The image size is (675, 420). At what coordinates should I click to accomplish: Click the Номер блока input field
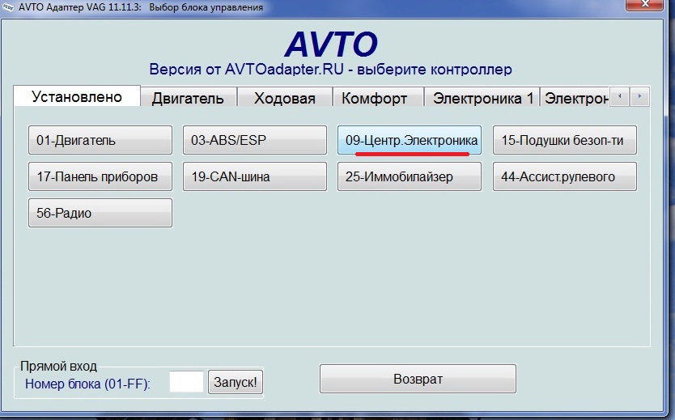186,382
